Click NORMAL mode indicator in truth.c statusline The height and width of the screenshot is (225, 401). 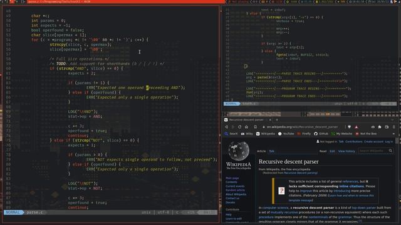tap(231, 104)
